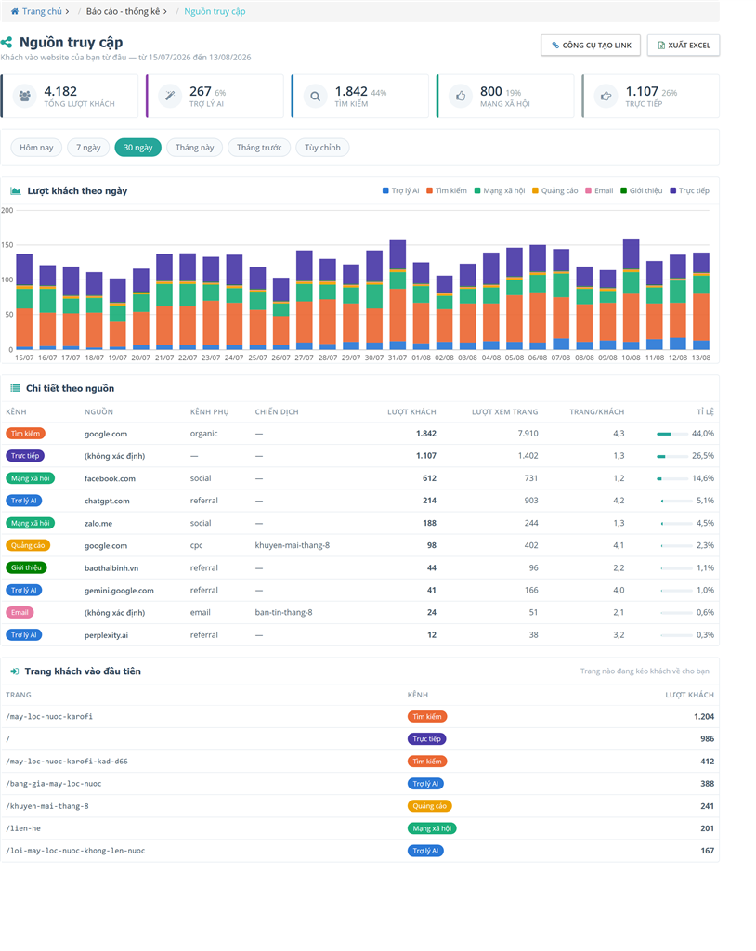Toggle the Trợ lý AI legend series

[x=400, y=190]
